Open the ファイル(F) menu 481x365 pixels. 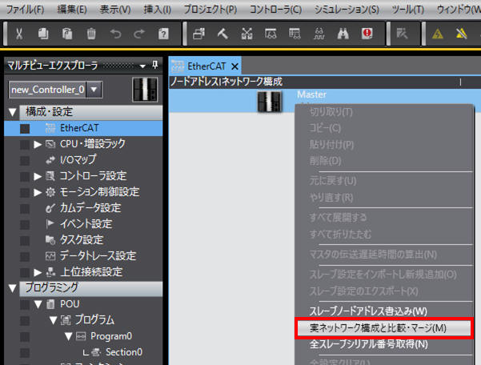(x=25, y=10)
